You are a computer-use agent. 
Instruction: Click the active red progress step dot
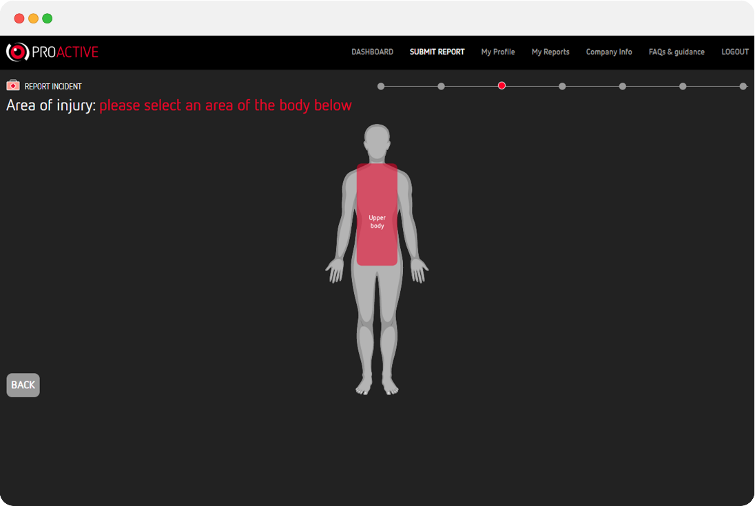(501, 85)
